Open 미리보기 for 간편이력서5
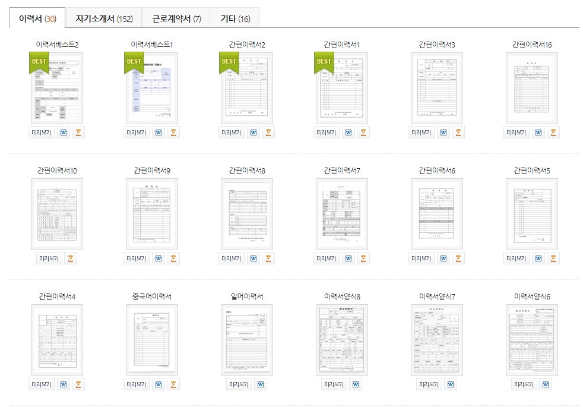The width and height of the screenshot is (583, 407). point(517,258)
